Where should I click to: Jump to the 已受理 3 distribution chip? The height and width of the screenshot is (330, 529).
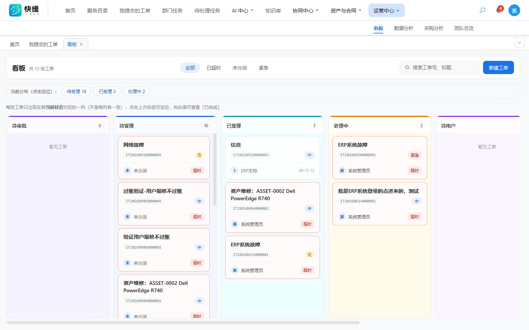tap(107, 91)
